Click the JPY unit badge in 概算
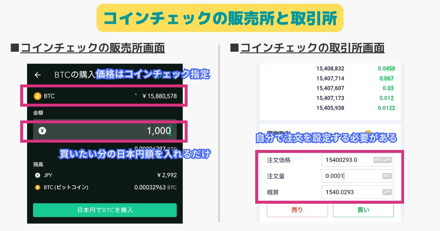This screenshot has height=231, width=440. (x=387, y=192)
